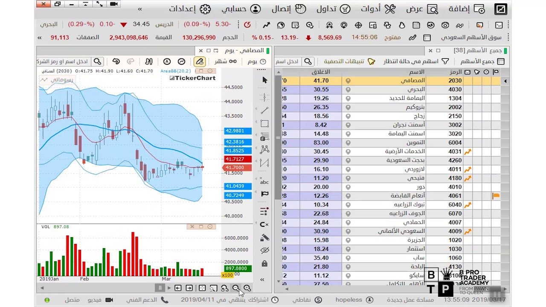Select the arrow pointer drawing tool
This screenshot has width=546, height=307.
(x=264, y=80)
